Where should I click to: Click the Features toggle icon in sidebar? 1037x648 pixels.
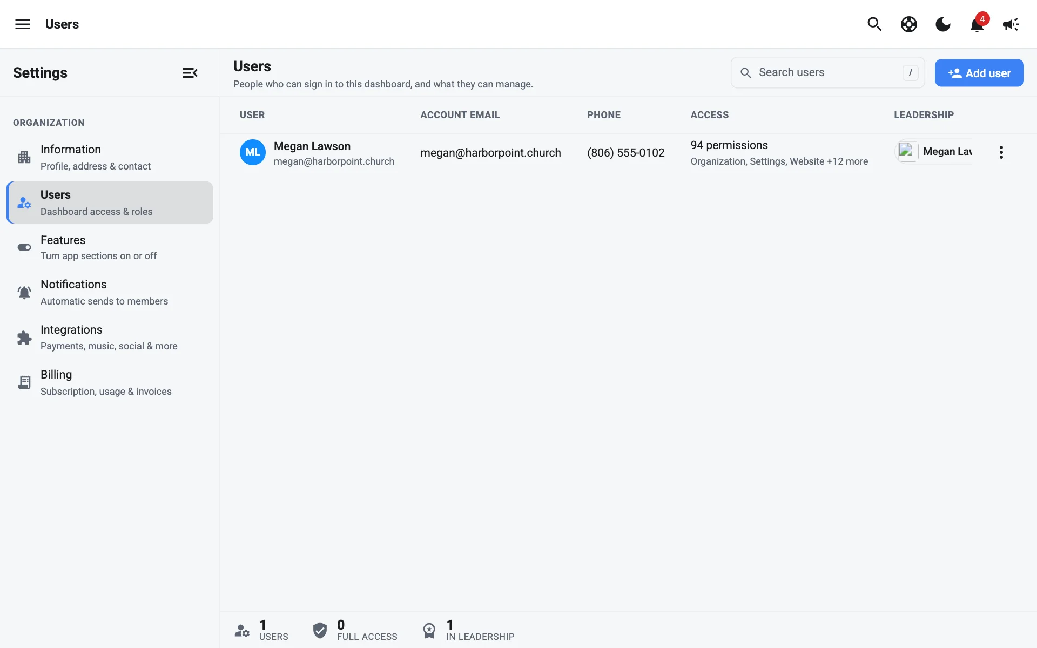pos(24,247)
